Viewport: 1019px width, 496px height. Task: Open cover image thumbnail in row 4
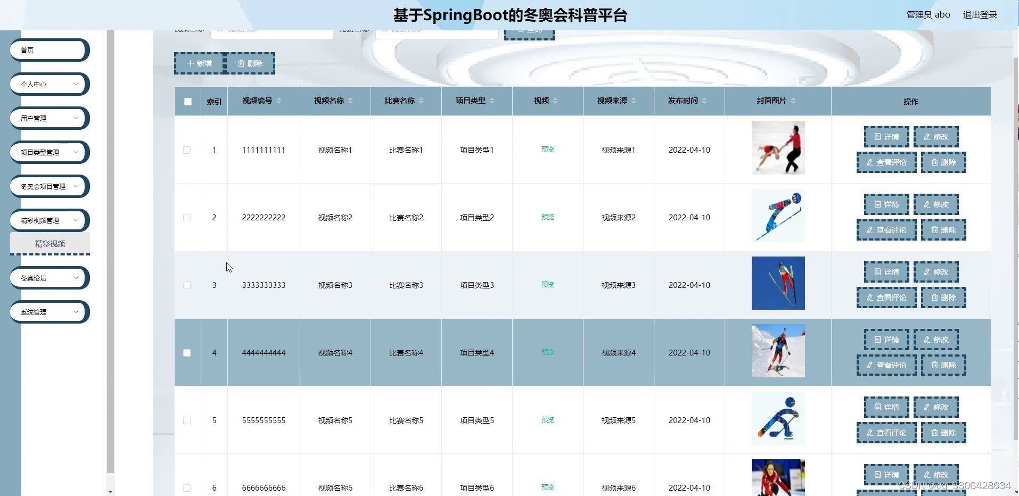778,351
